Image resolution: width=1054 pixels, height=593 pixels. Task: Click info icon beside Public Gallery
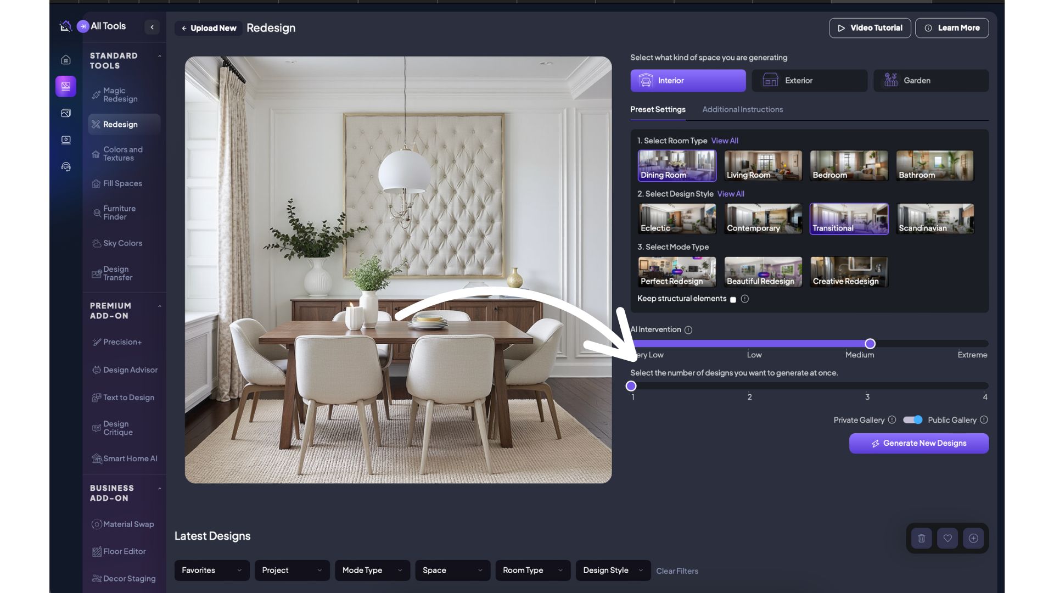[984, 420]
